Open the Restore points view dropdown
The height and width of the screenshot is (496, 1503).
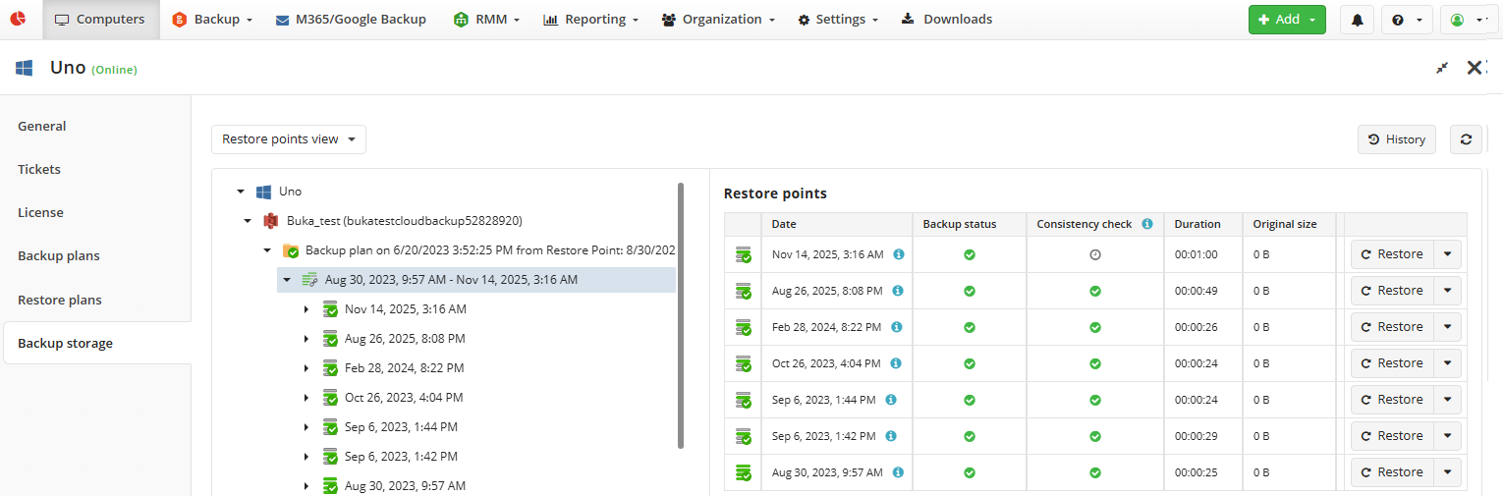[x=289, y=139]
